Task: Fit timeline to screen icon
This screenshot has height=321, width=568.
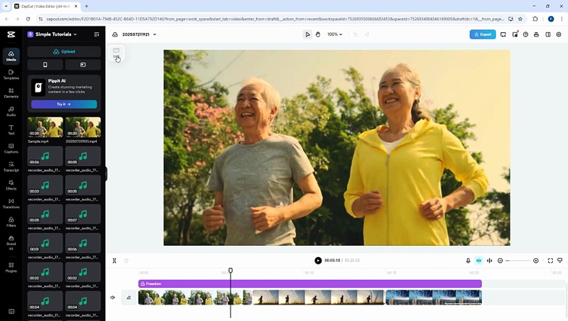Action: [550, 260]
